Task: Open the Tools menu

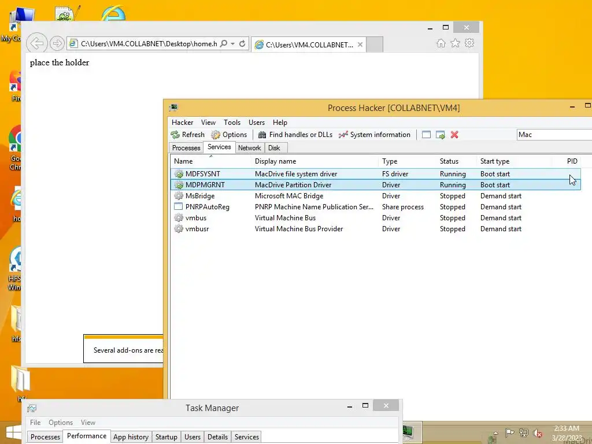Action: click(232, 123)
